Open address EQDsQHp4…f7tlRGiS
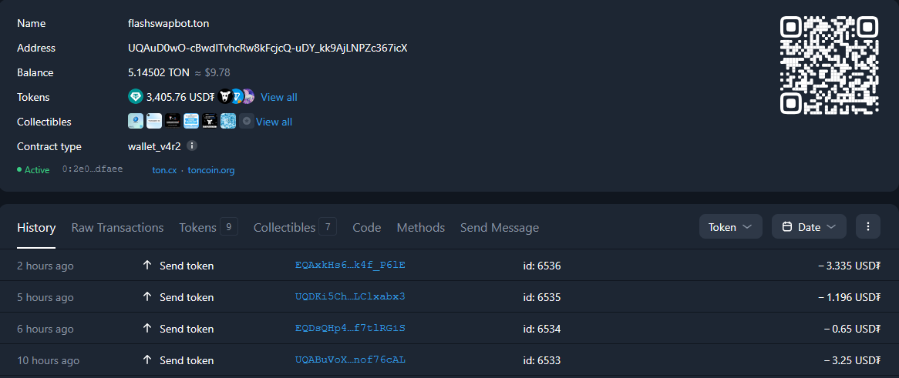The image size is (899, 378). (x=350, y=328)
